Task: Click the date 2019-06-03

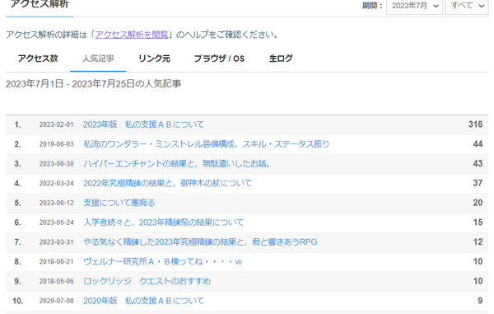Action: point(56,144)
